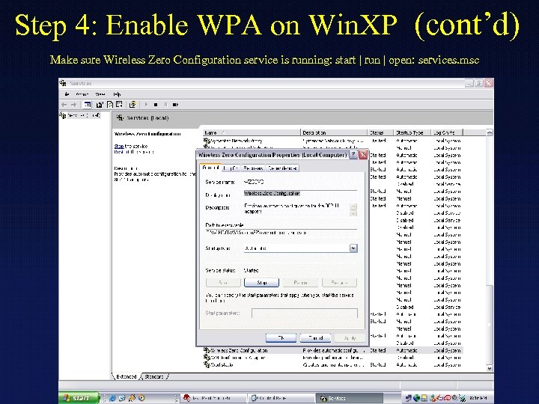Screen dimensions: 539x404
Task: Click the Display name text field
Action: 300,194
